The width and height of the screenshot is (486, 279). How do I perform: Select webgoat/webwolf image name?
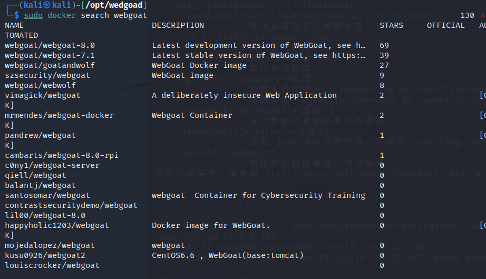(x=40, y=85)
